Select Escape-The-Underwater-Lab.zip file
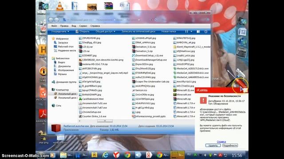 (151, 82)
